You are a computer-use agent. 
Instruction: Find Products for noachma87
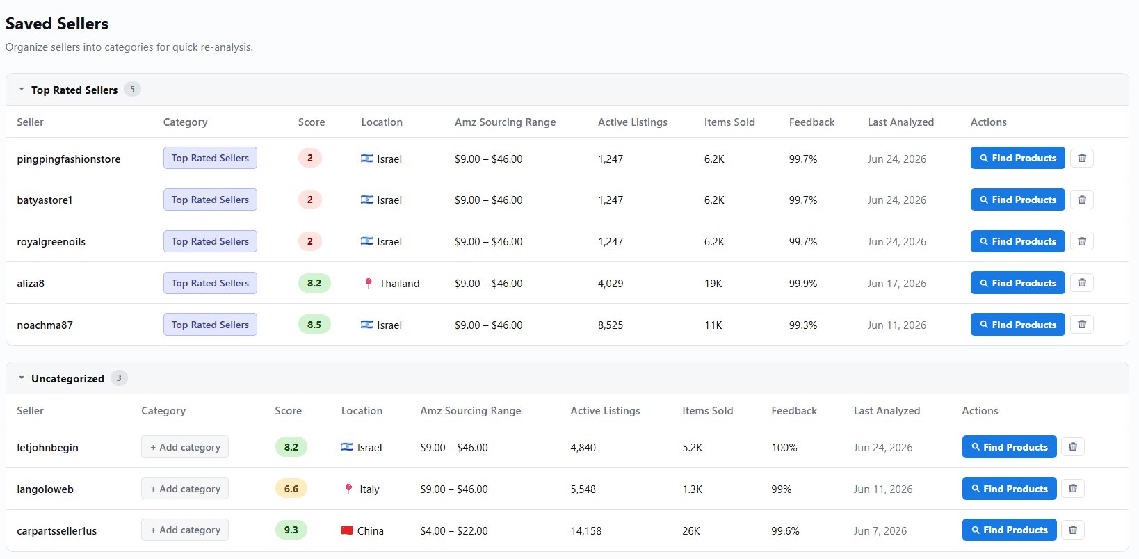point(1017,325)
